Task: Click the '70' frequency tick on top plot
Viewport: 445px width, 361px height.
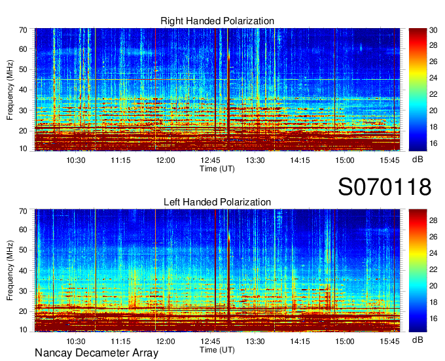Action: (x=23, y=30)
